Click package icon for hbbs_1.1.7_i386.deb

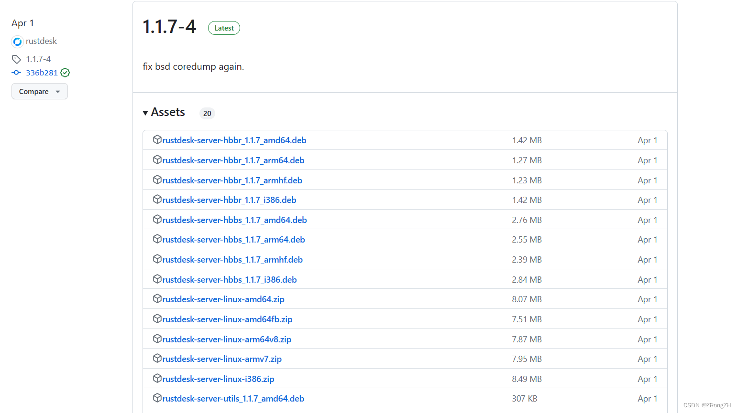click(157, 279)
